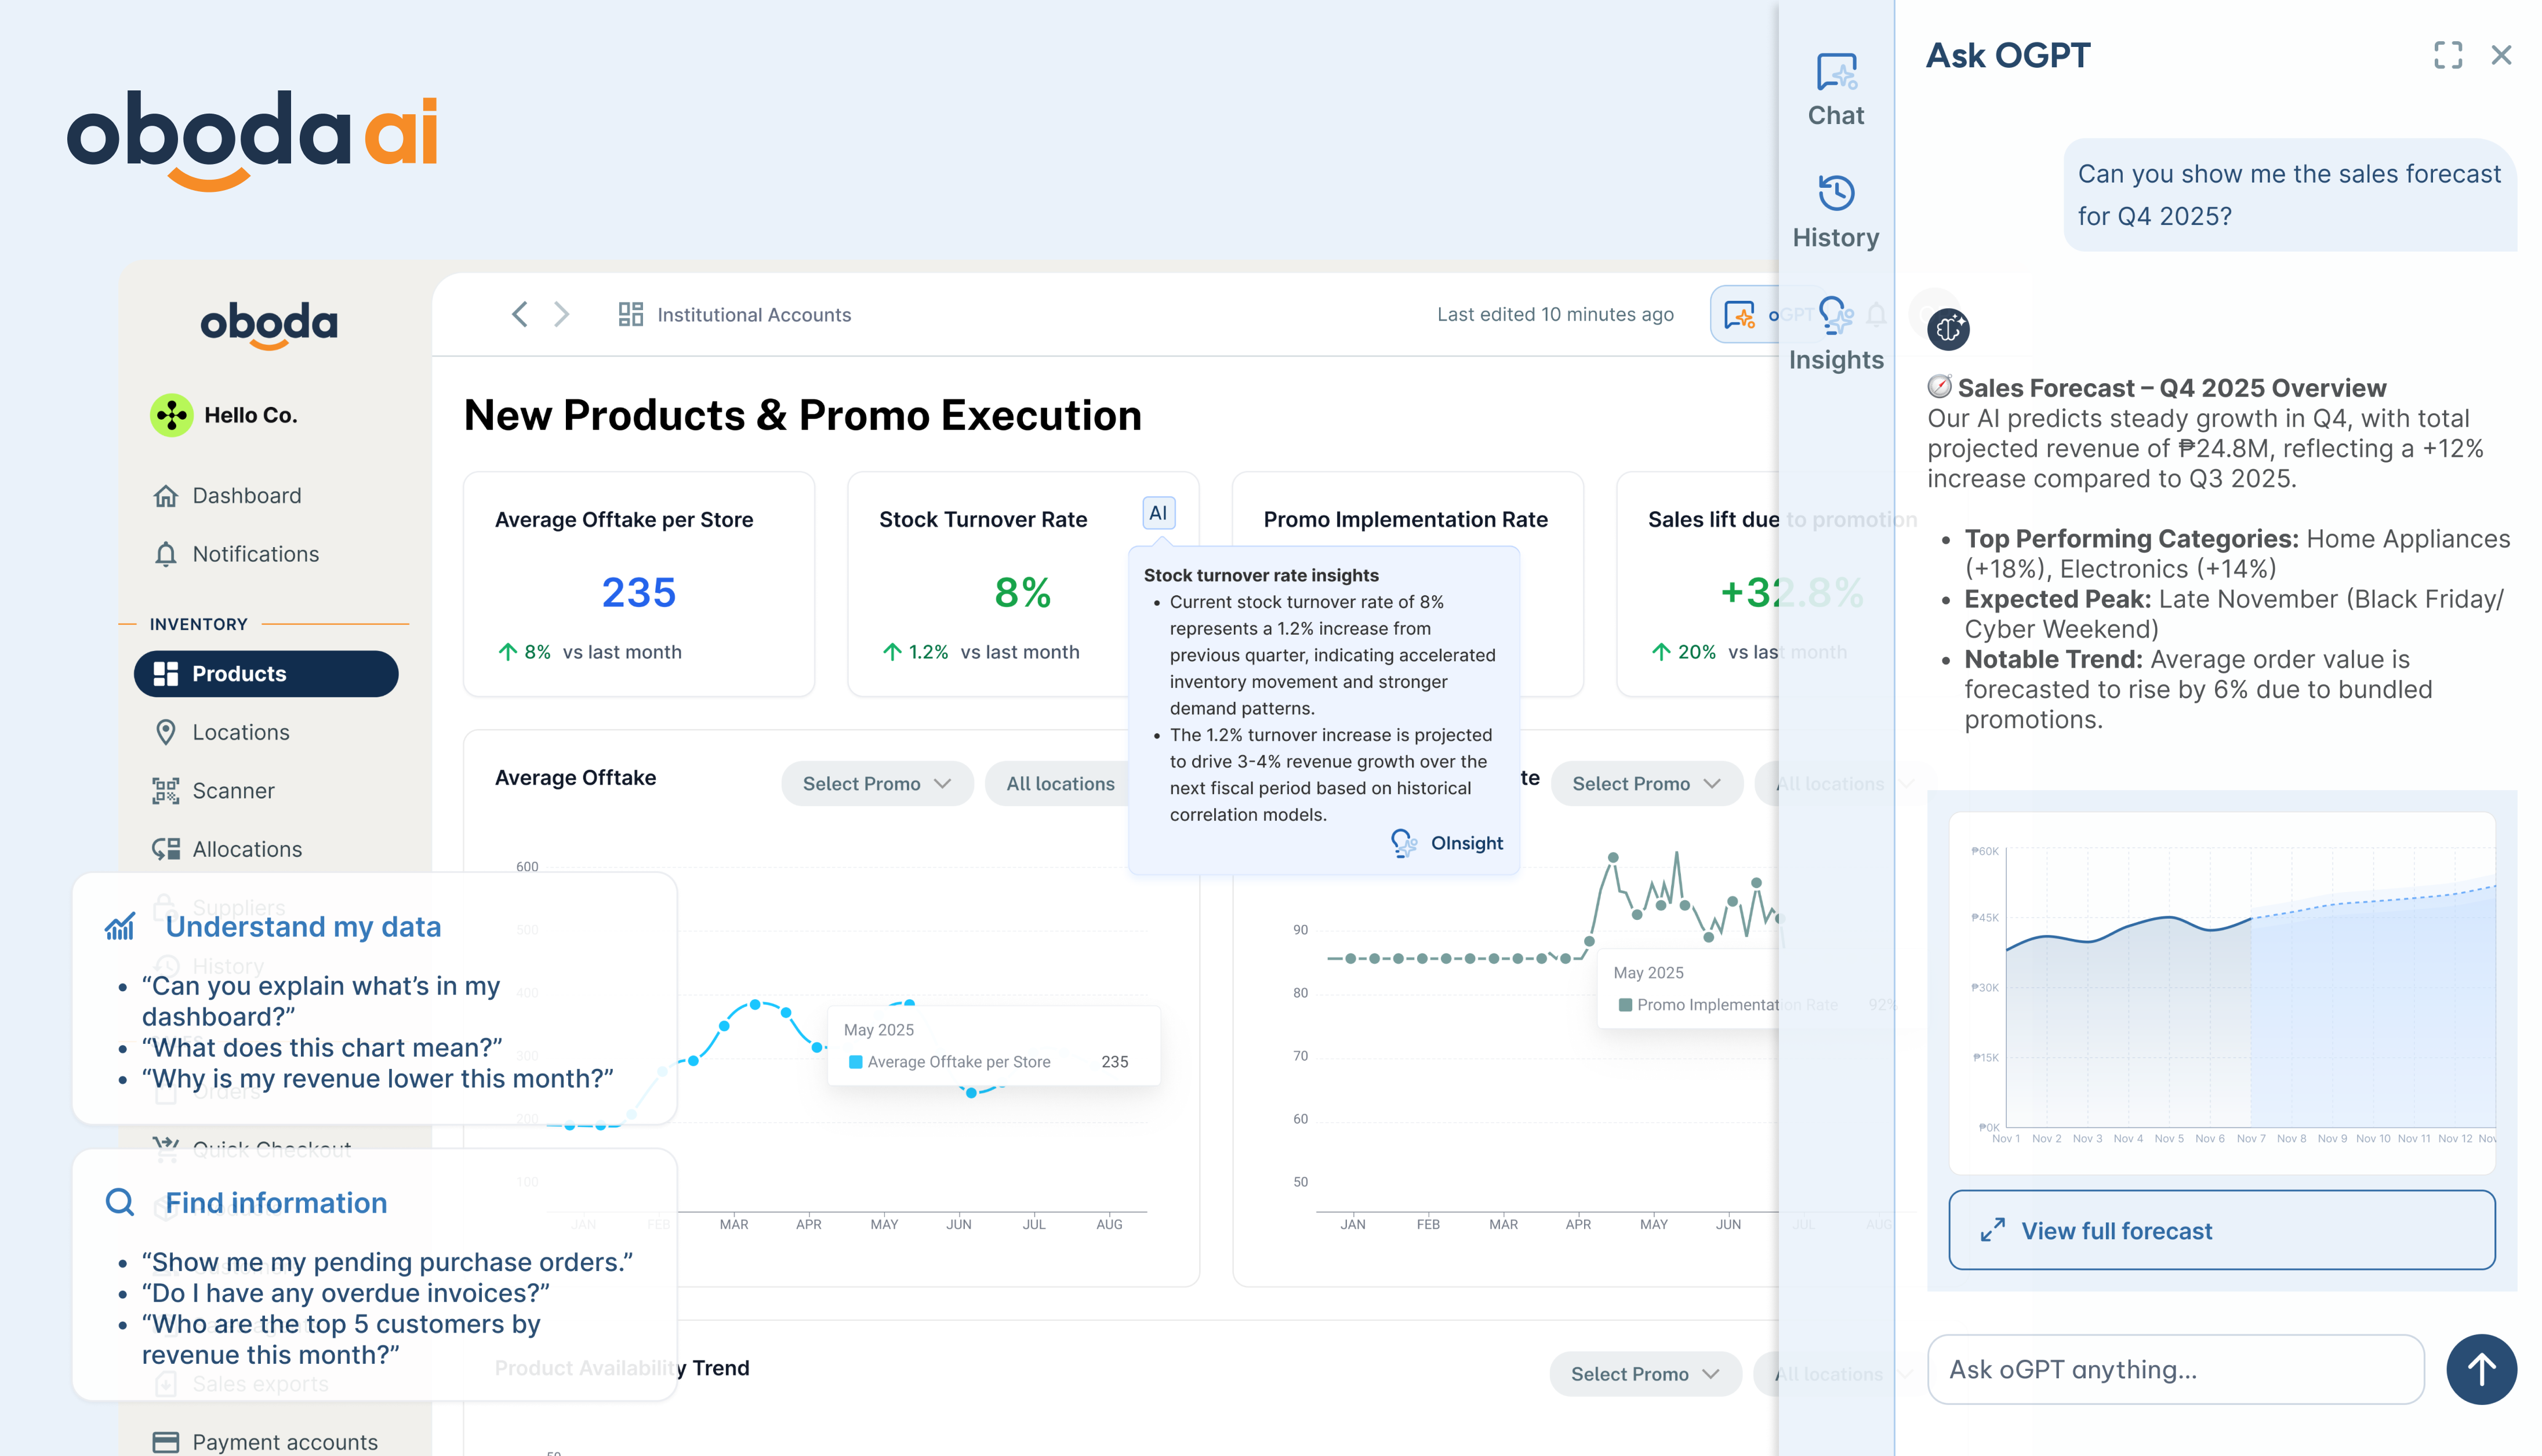This screenshot has width=2542, height=1456.
Task: Click the May 2025 Average Offtake tooltip
Action: coord(993,1045)
